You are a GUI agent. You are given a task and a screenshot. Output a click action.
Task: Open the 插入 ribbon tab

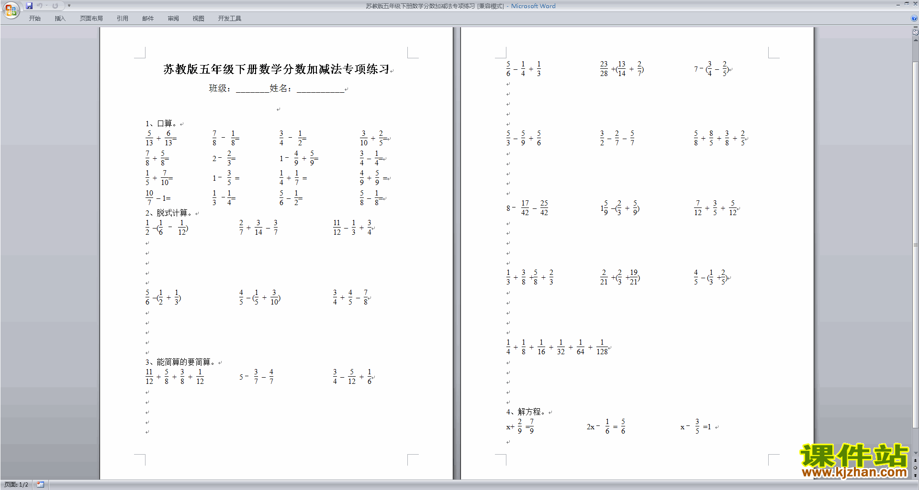[60, 19]
